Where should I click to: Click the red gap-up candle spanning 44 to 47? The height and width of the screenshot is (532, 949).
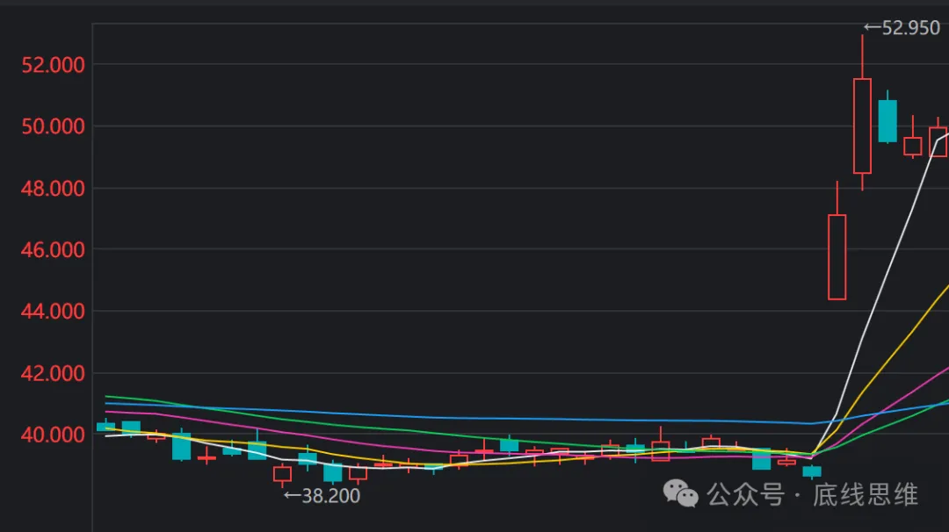click(x=837, y=256)
